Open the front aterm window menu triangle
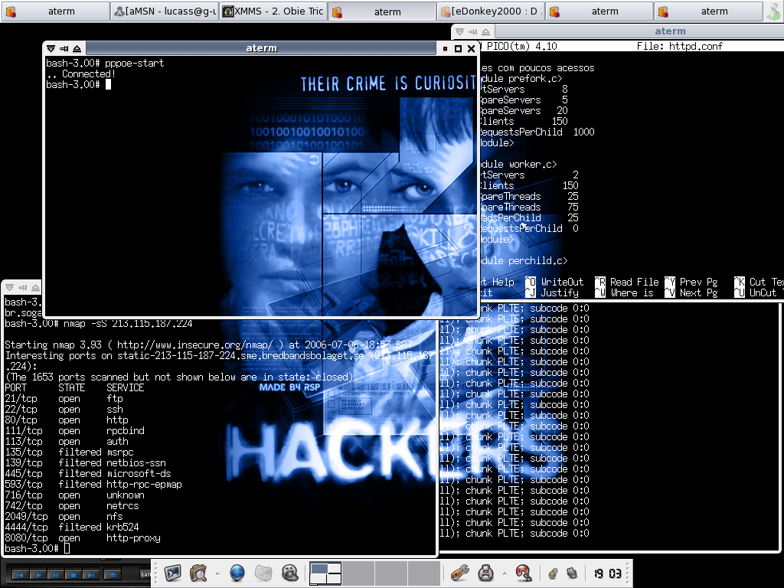 (51, 48)
